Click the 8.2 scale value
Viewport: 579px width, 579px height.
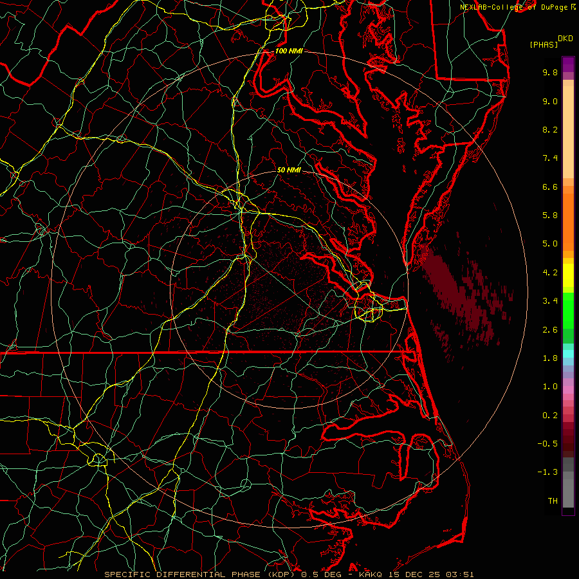pyautogui.click(x=550, y=129)
